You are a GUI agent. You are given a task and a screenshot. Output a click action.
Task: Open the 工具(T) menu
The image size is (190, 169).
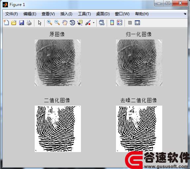pyautogui.click(x=84, y=14)
